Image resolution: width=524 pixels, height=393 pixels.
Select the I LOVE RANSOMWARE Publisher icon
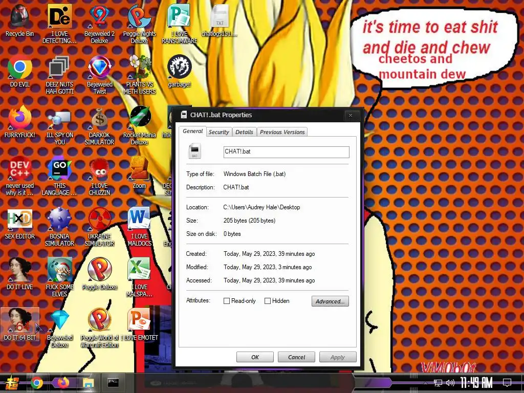[x=180, y=24]
